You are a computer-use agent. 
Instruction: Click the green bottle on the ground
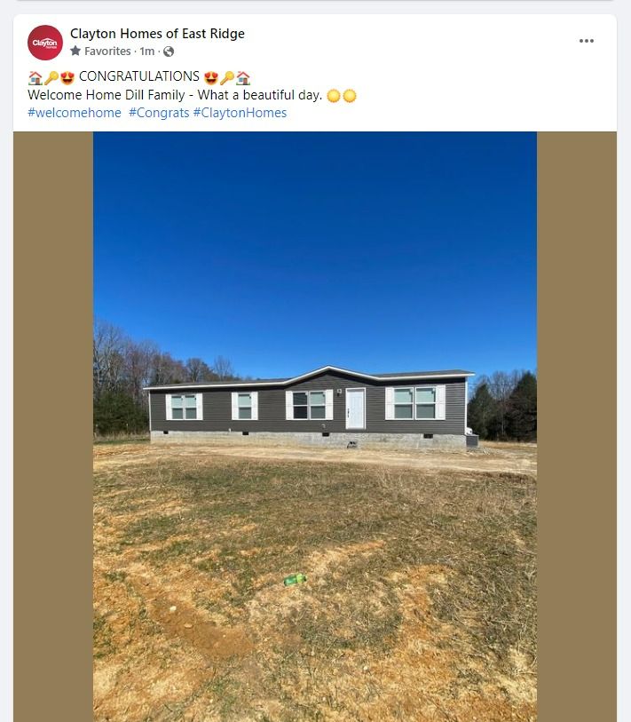point(295,579)
